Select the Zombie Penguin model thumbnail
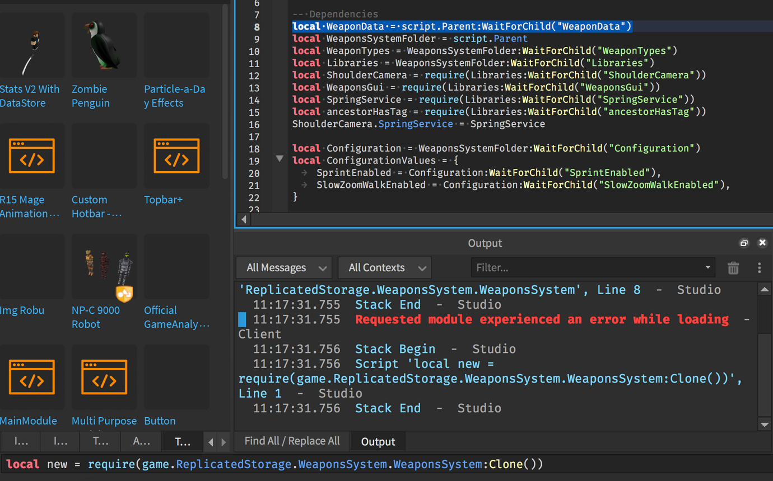This screenshot has height=481, width=773. point(104,45)
